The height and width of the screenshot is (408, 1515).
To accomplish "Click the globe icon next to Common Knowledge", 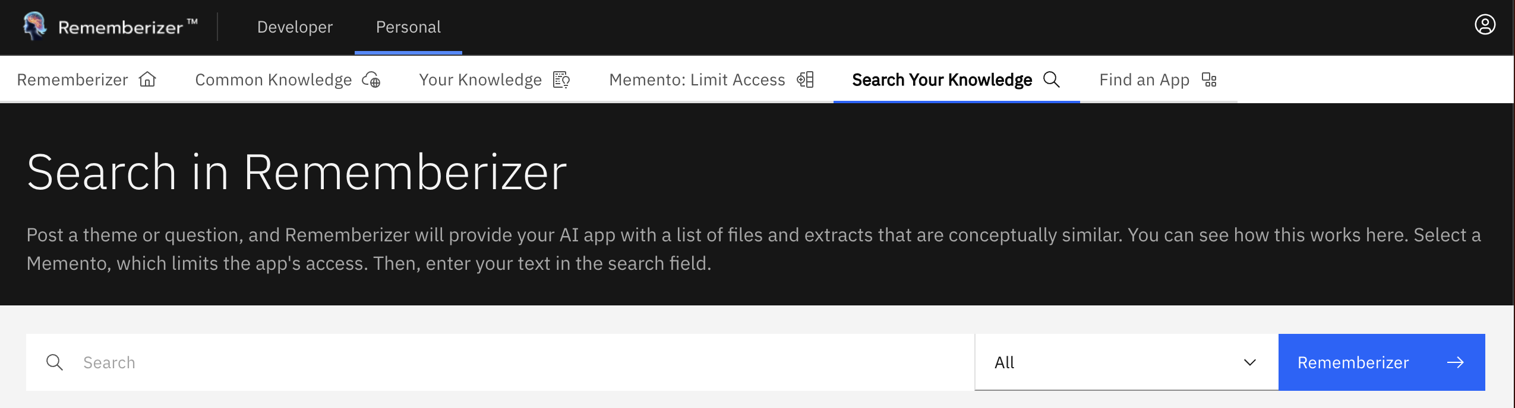I will tap(371, 79).
